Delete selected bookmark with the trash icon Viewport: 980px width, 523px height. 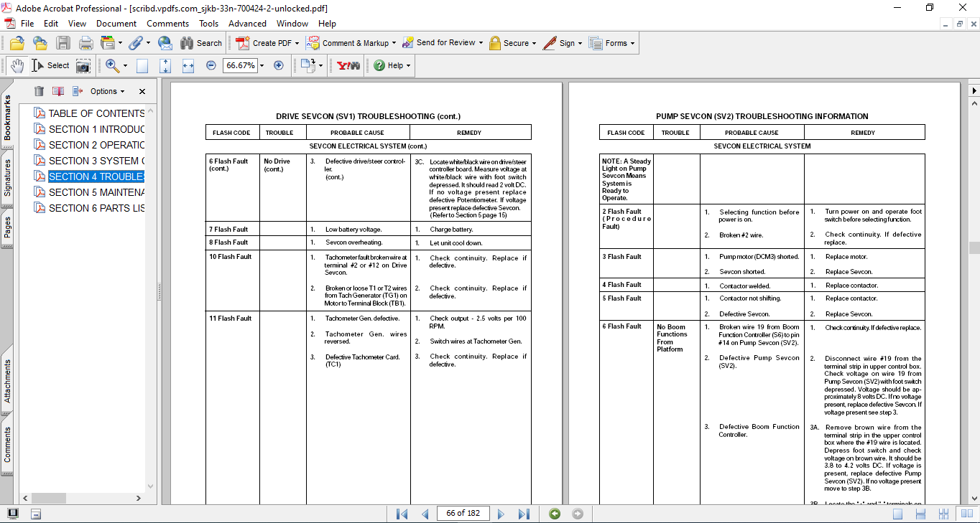coord(39,91)
